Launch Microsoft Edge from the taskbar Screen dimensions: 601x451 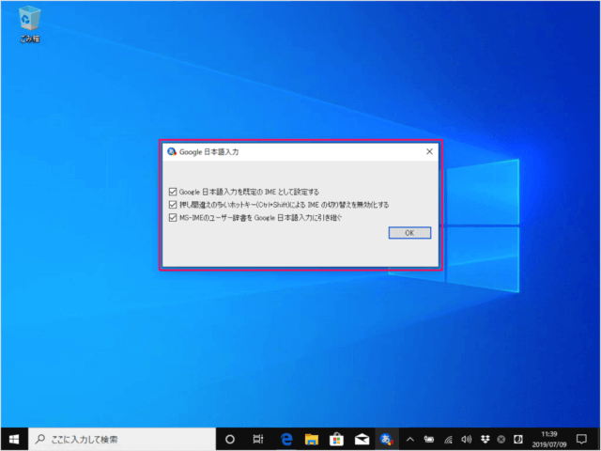coord(286,439)
